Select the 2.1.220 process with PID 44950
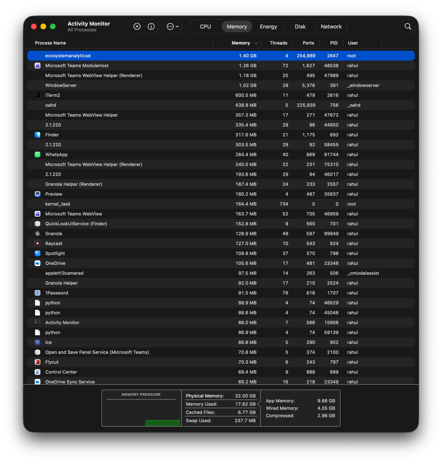Screen dimensions: 442x463 click(221, 125)
